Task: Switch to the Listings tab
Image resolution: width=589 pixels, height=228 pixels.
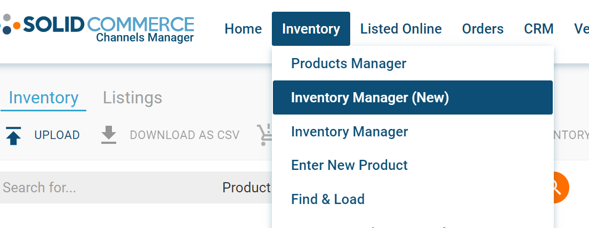Action: pyautogui.click(x=133, y=97)
